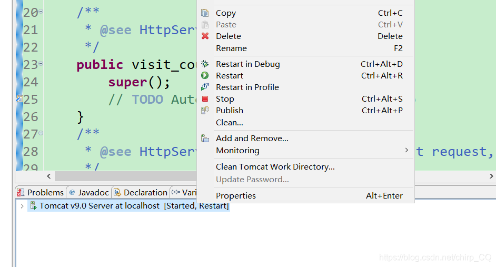Screen dimensions: 496x267
Task: Click the horizontal scrollbar thumb in editor
Action: tap(126, 176)
